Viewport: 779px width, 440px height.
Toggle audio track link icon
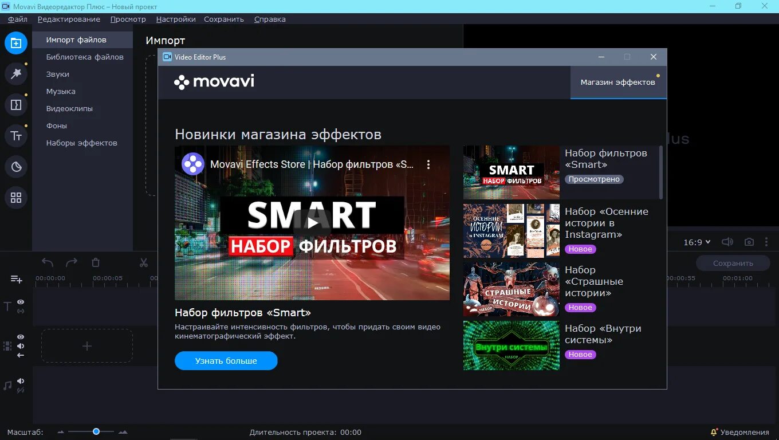pos(21,390)
